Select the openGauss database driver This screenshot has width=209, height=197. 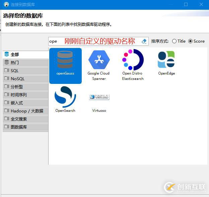coord(65,66)
